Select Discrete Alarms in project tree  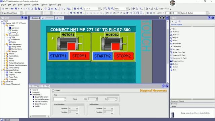[16, 49]
